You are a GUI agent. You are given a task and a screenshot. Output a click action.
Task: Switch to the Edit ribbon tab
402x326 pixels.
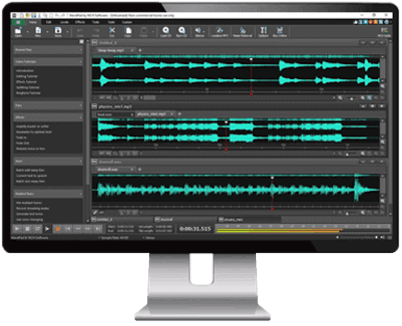(x=48, y=22)
